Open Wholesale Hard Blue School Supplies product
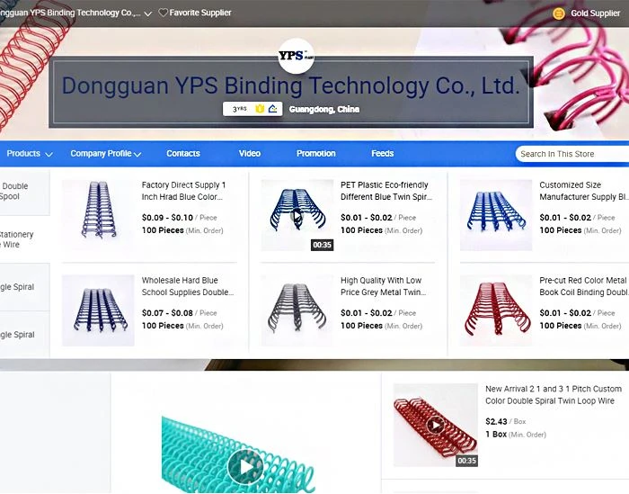The width and height of the screenshot is (629, 494). [187, 286]
